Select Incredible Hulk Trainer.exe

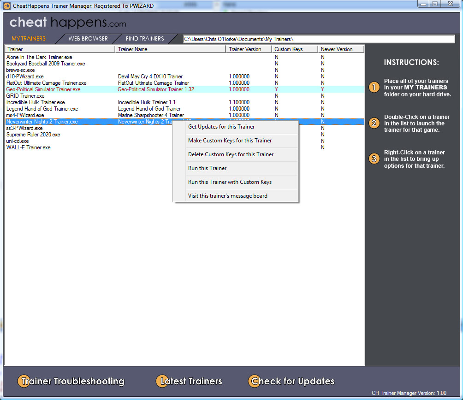(36, 102)
